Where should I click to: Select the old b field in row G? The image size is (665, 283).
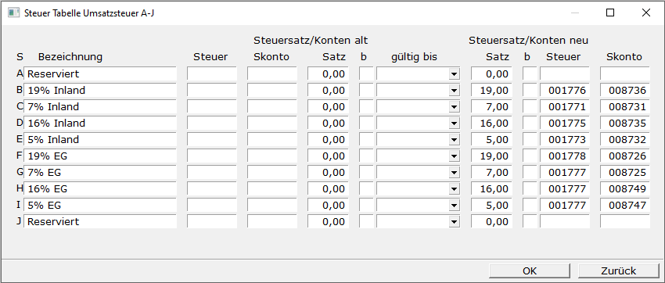point(366,173)
